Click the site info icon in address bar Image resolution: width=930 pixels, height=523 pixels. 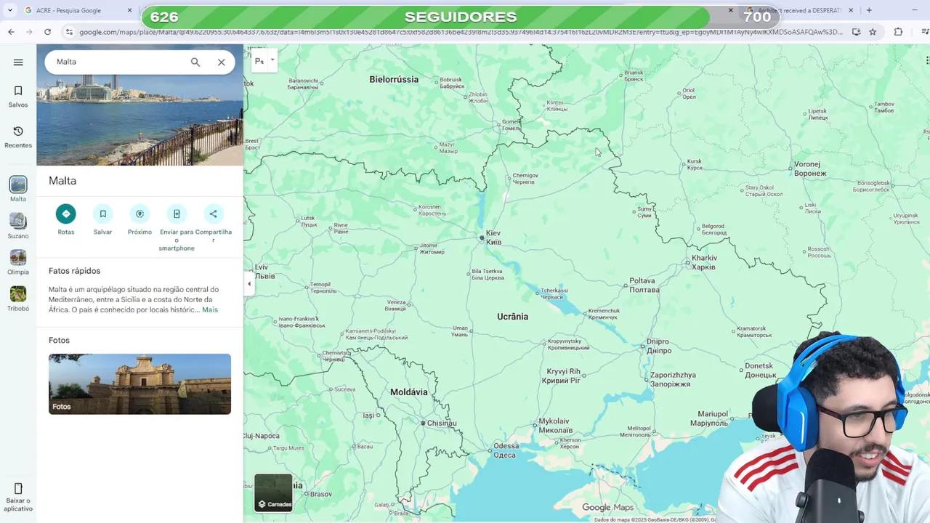click(x=69, y=32)
